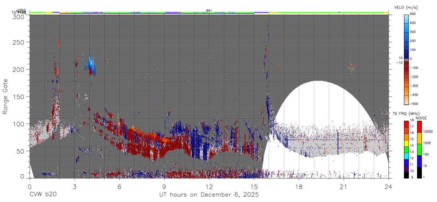This screenshot has width=437, height=202.
Task: Click the CVW b20 radar beam label
Action: tap(43, 195)
